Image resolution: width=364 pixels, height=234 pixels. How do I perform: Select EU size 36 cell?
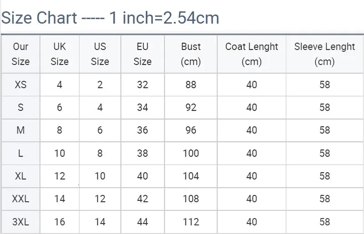(x=142, y=130)
